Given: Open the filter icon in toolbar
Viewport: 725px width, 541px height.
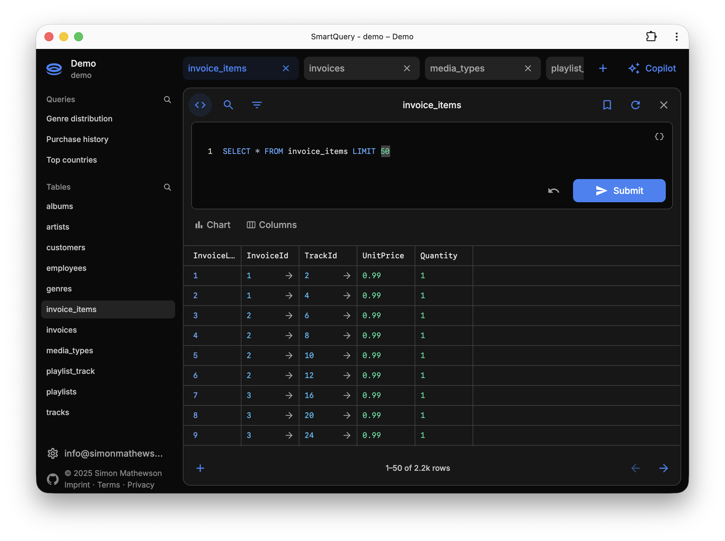Looking at the screenshot, I should point(257,105).
